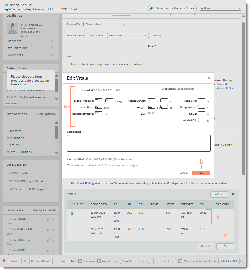Image resolution: width=251 pixels, height=272 pixels.
Task: Open Flowsheets external link icon
Action: (x=52, y=55)
